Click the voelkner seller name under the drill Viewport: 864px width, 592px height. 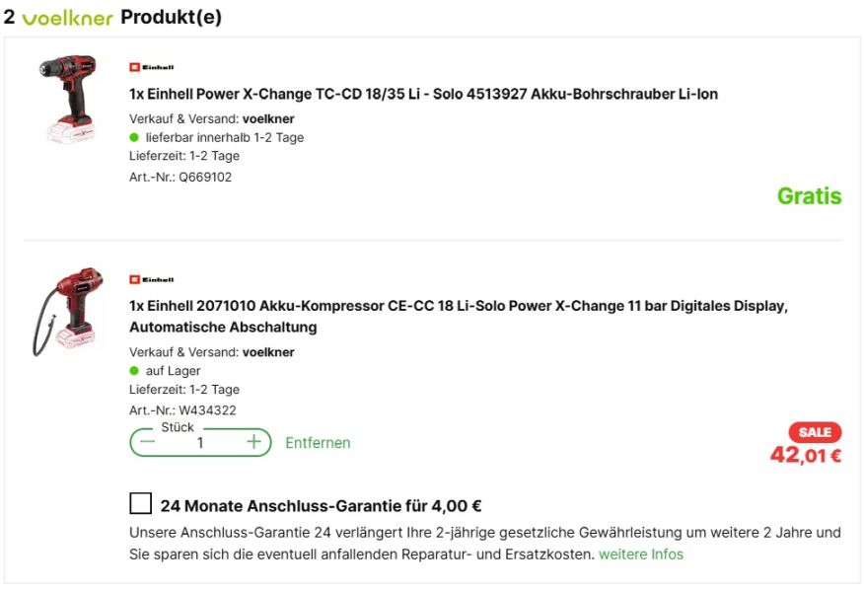(267, 118)
